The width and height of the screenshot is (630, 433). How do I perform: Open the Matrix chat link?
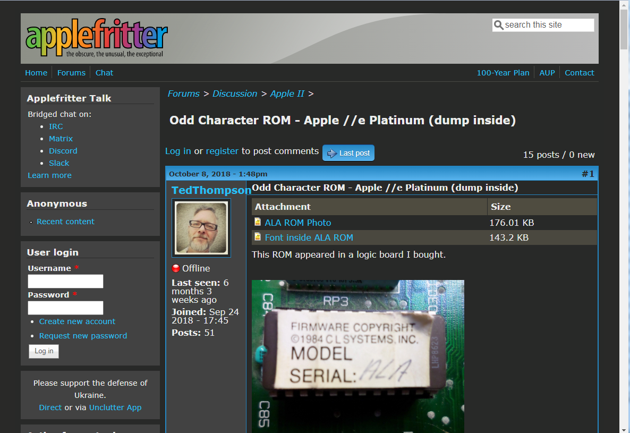(x=61, y=139)
